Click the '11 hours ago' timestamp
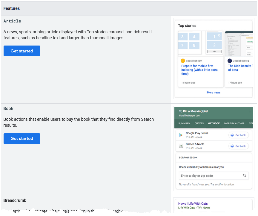This screenshot has width=258, height=216. (188, 83)
